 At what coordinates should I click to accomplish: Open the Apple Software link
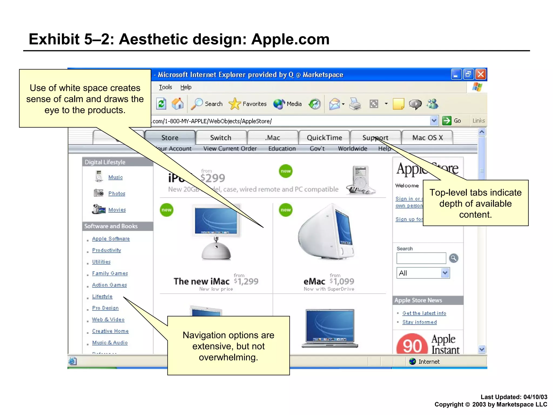[111, 239]
